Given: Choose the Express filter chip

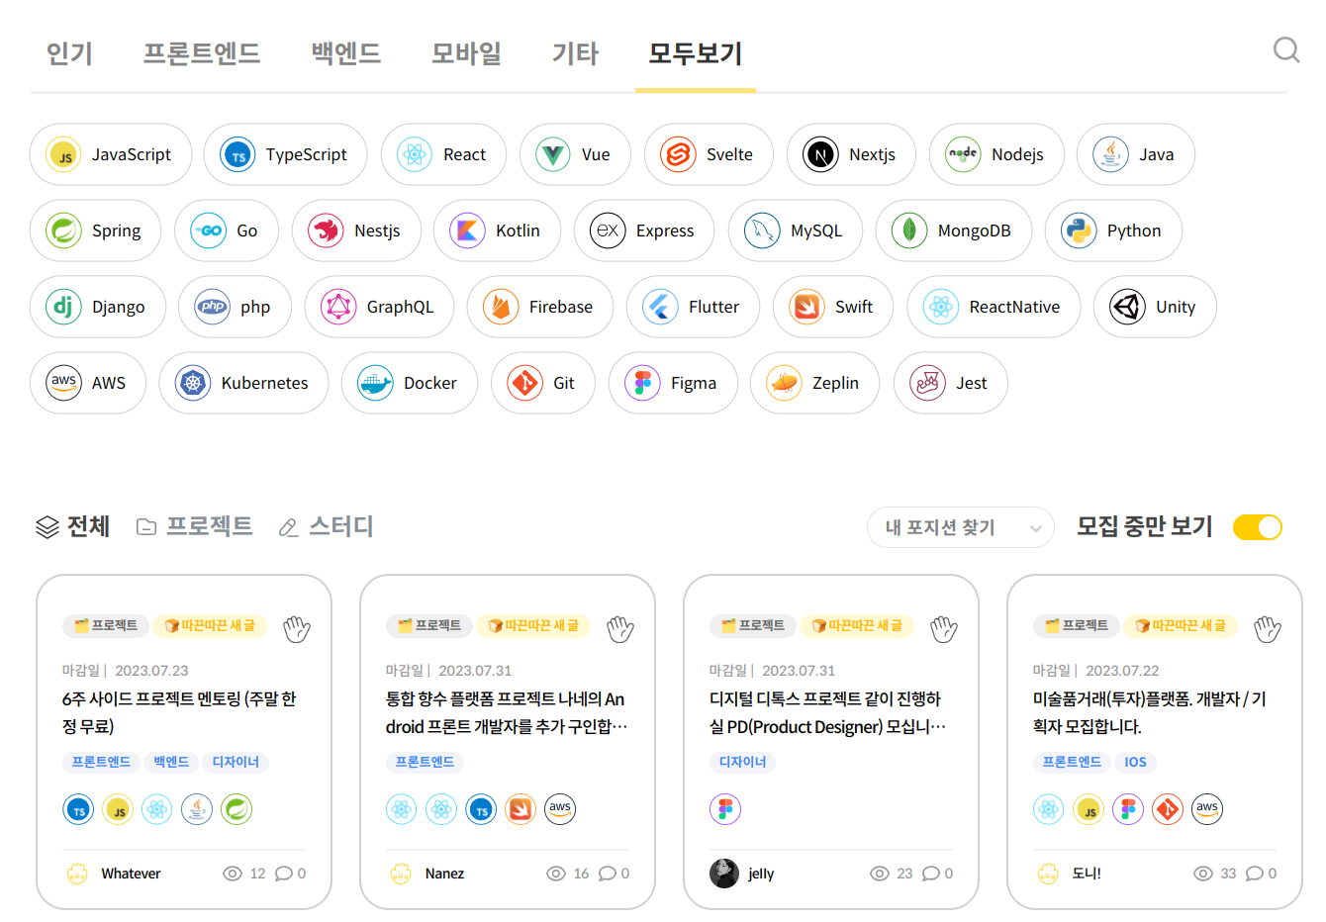Looking at the screenshot, I should (644, 230).
